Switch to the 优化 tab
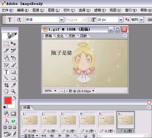152x138 pixels. point(60,36)
